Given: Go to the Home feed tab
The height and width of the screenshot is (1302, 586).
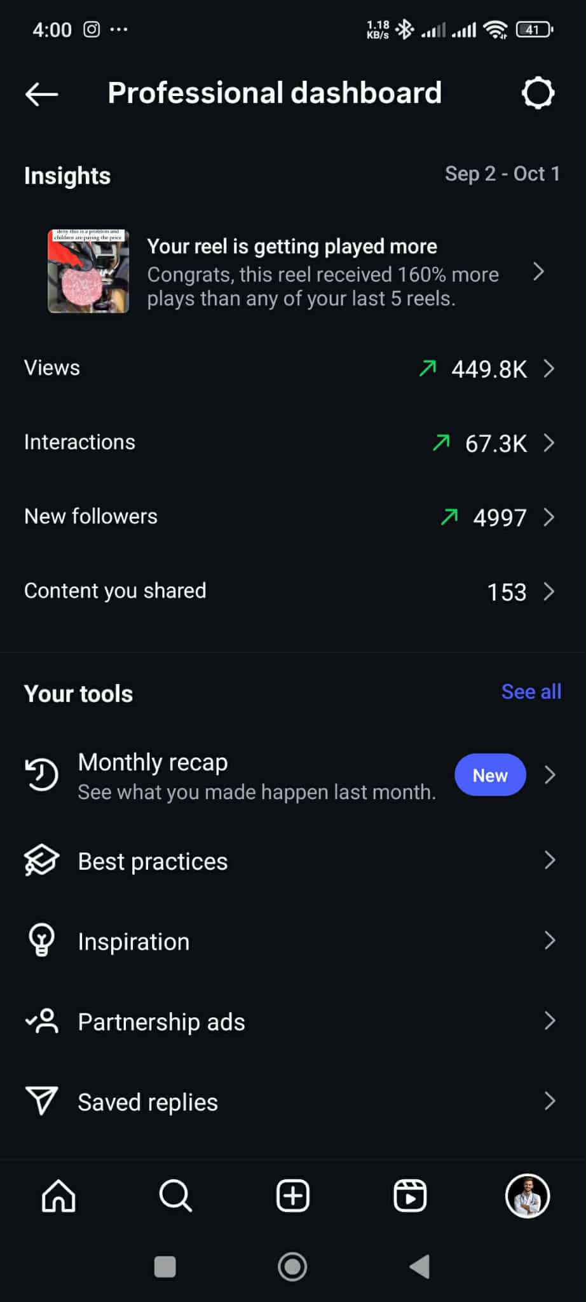Looking at the screenshot, I should (x=58, y=1196).
